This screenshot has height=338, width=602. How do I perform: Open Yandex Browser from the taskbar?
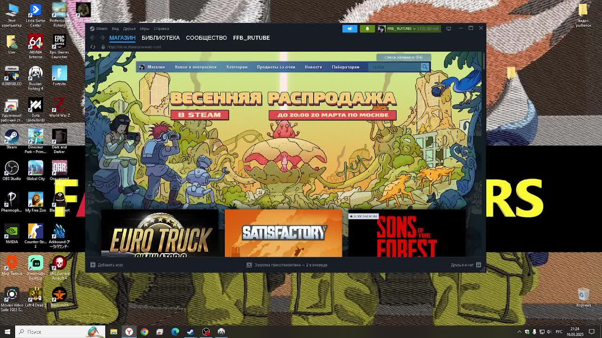click(129, 331)
